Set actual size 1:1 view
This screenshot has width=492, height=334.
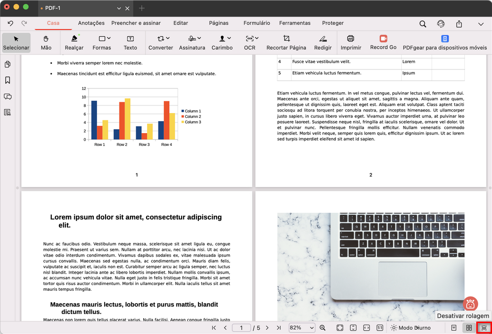tap(380, 328)
